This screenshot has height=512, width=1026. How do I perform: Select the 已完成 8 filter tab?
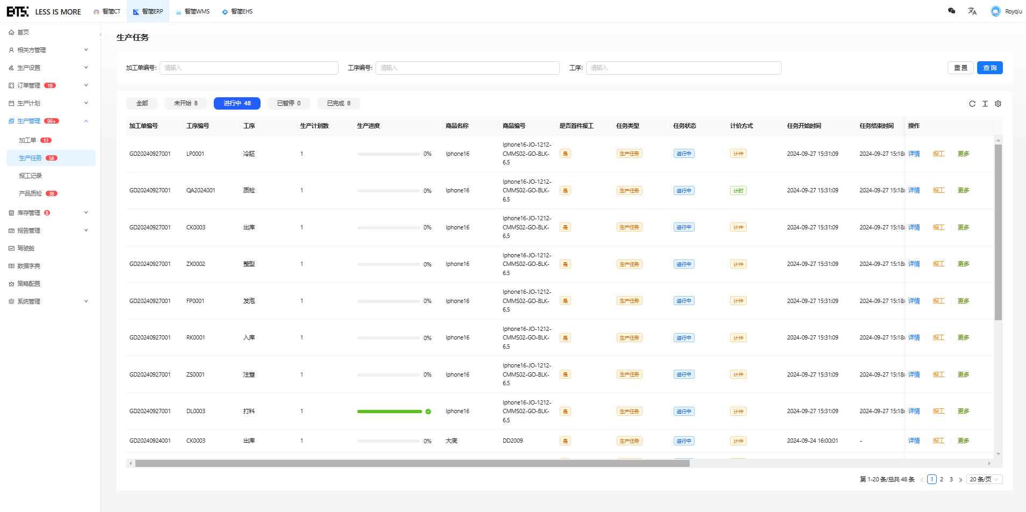pyautogui.click(x=338, y=103)
